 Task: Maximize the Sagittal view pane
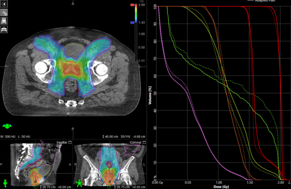click(70, 142)
